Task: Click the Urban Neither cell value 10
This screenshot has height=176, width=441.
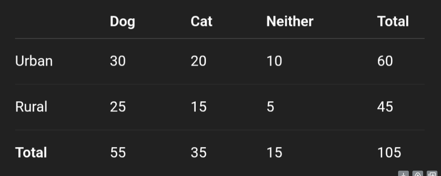Action: (x=274, y=61)
